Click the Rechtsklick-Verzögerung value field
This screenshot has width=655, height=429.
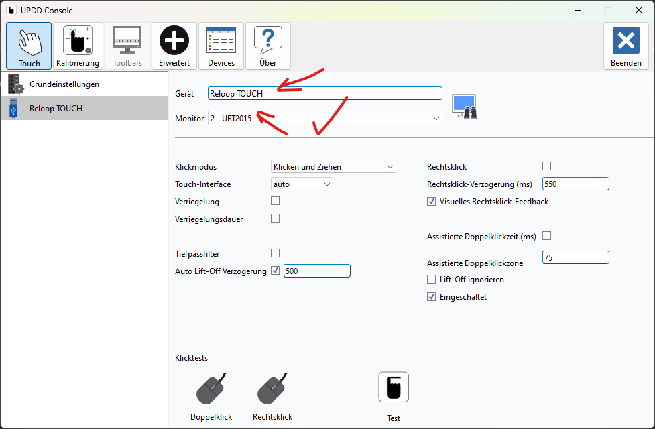pyautogui.click(x=576, y=184)
